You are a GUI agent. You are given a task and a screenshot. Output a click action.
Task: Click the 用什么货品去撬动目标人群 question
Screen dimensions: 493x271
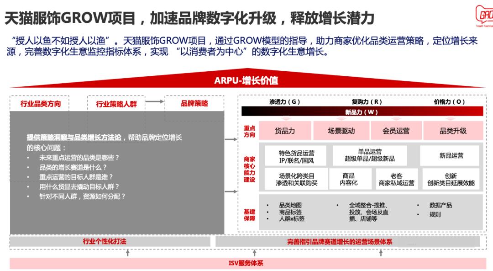click(79, 186)
